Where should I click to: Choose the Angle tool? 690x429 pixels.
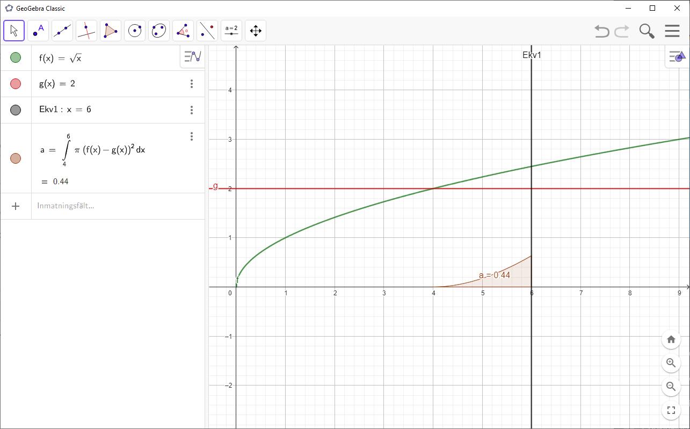point(183,31)
